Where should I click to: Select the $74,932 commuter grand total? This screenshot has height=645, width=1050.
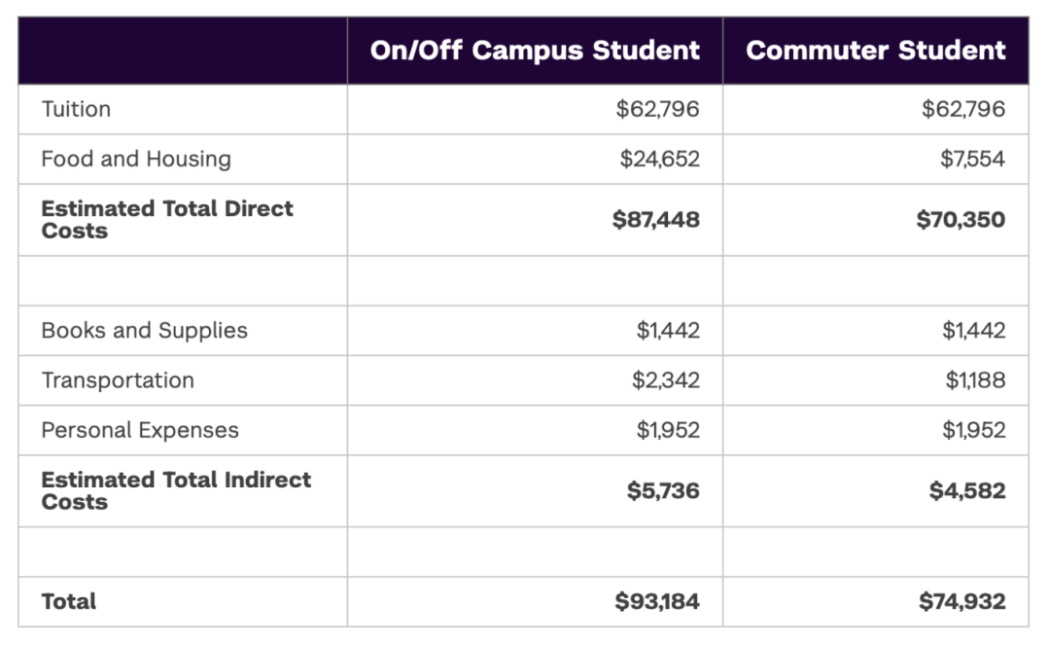(x=962, y=601)
